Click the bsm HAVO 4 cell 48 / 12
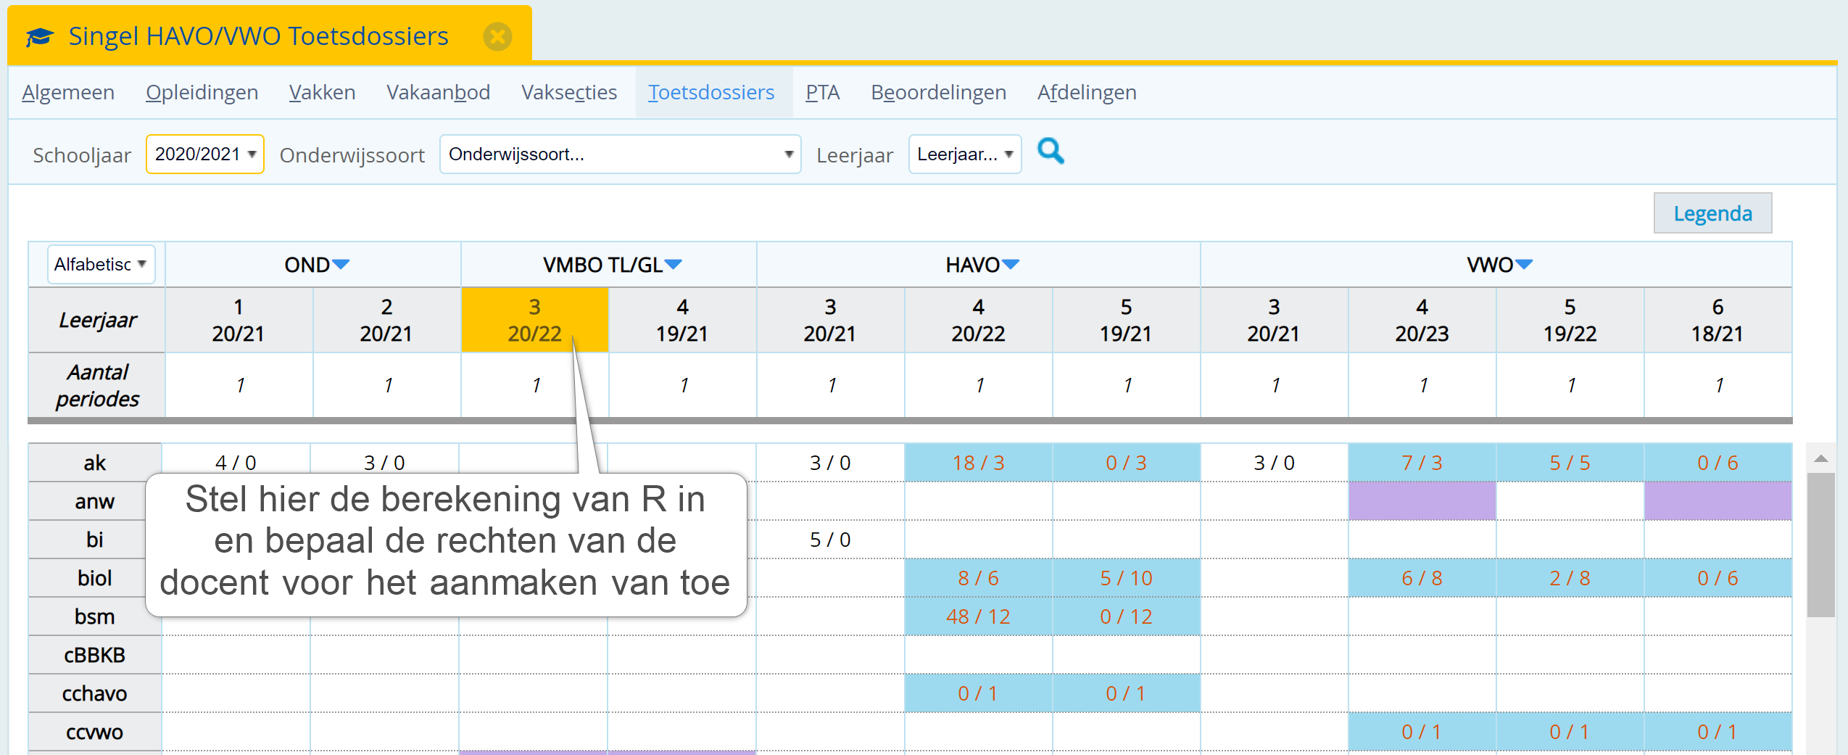The width and height of the screenshot is (1848, 755). [978, 616]
